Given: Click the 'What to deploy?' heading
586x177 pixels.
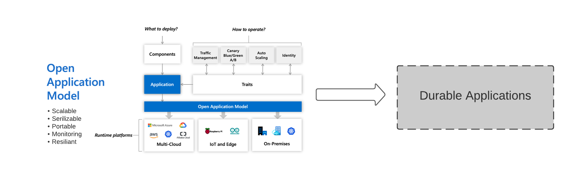Looking at the screenshot, I should tap(161, 29).
